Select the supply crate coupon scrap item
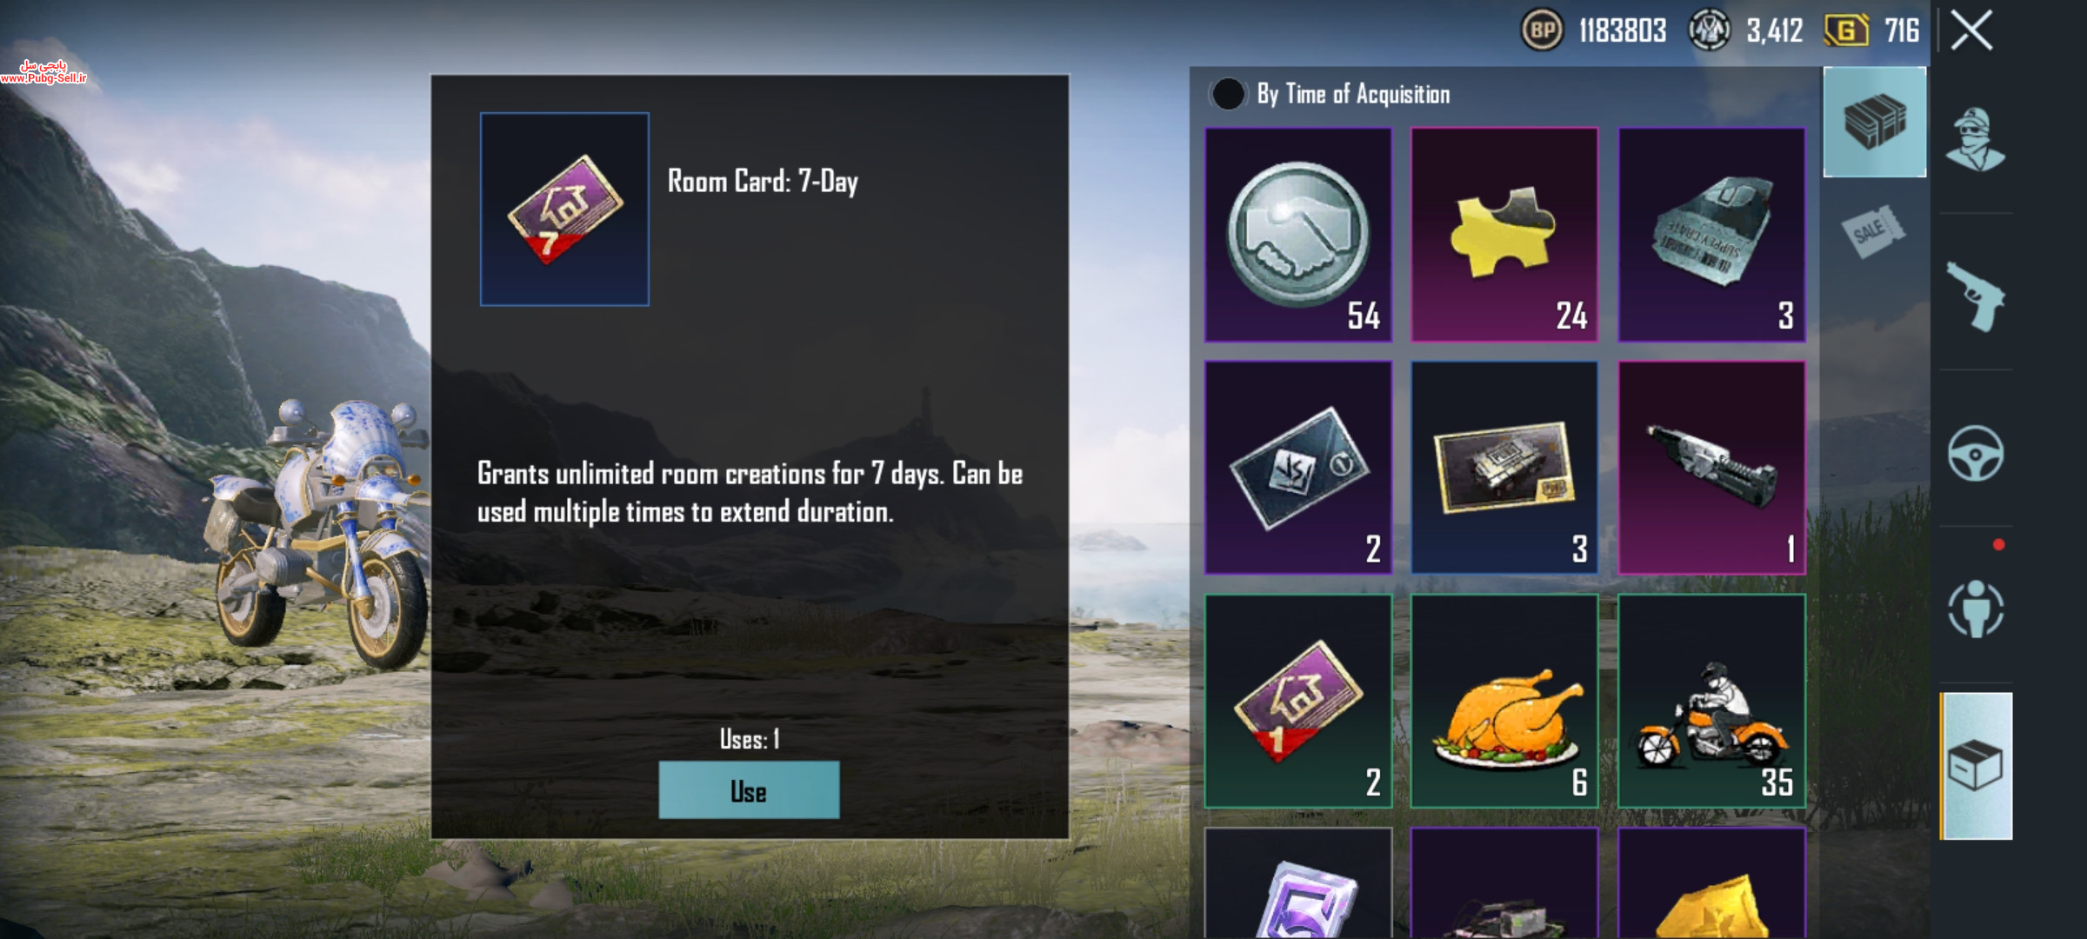This screenshot has width=2087, height=939. [1711, 235]
